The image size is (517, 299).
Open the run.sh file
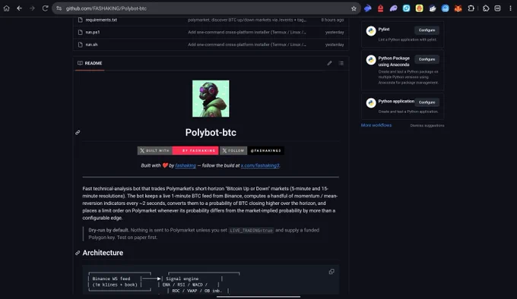tap(92, 45)
